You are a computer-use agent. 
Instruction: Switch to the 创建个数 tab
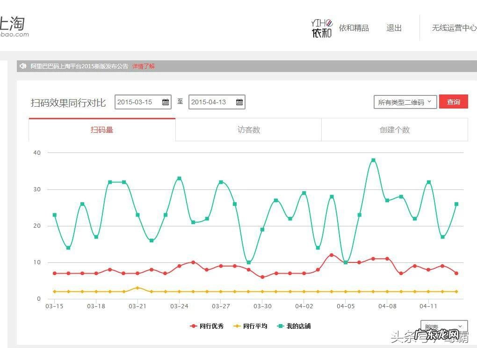click(x=395, y=130)
